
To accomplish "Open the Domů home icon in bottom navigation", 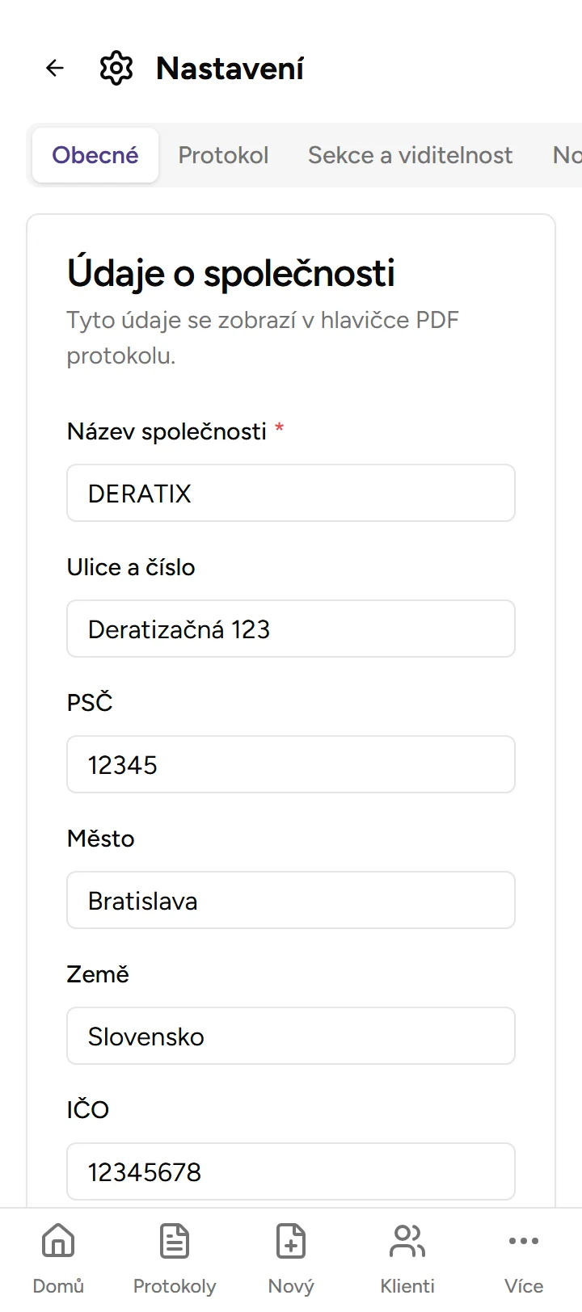I will pos(57,1242).
